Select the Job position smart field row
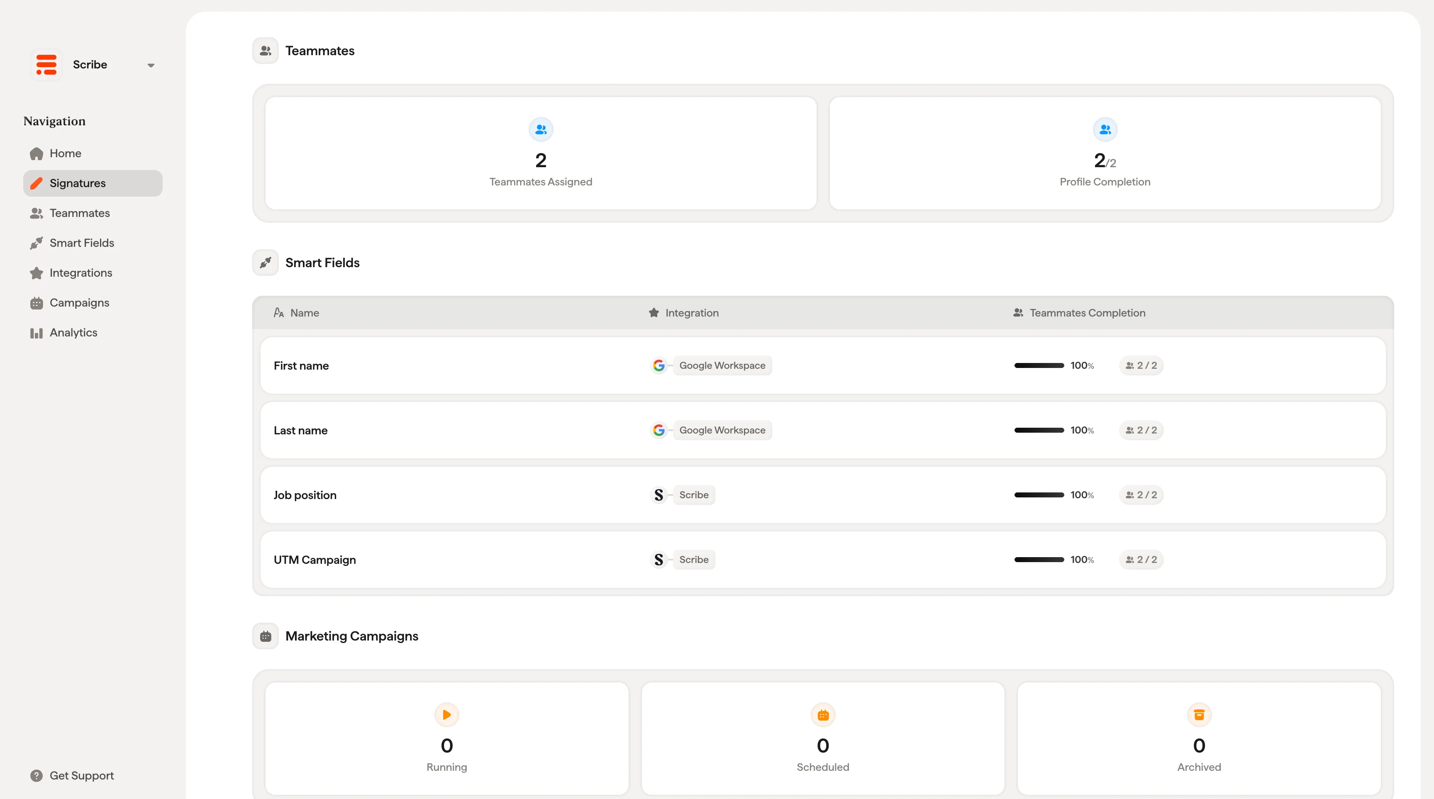Viewport: 1434px width, 799px height. point(823,495)
